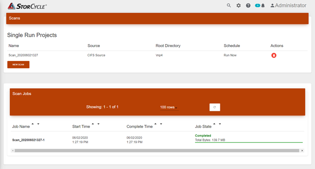
Task: Open the 100 rows dropdown
Action: pos(169,107)
